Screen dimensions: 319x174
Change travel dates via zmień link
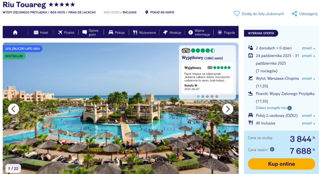coord(308,56)
